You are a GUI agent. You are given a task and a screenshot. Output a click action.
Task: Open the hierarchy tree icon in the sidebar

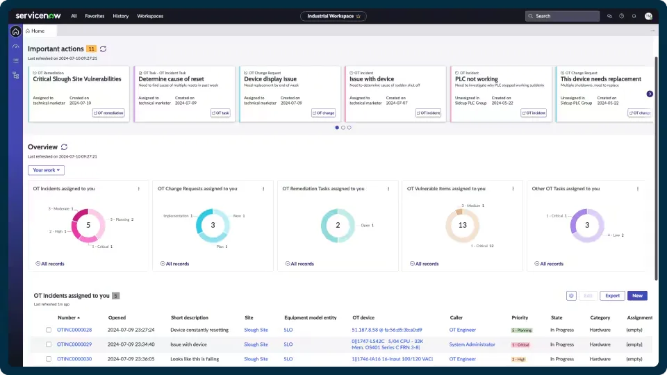pos(15,75)
